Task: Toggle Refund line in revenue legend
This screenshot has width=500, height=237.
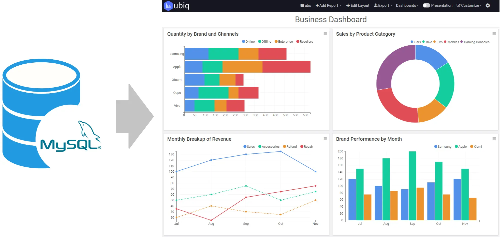Action: pyautogui.click(x=290, y=147)
